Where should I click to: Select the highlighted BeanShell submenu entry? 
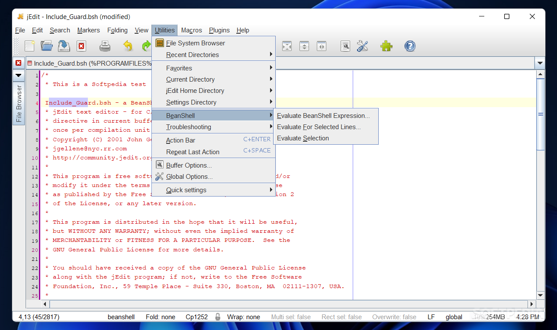pos(213,116)
